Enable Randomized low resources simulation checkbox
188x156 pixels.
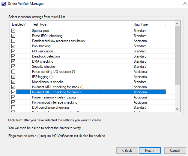point(13,41)
